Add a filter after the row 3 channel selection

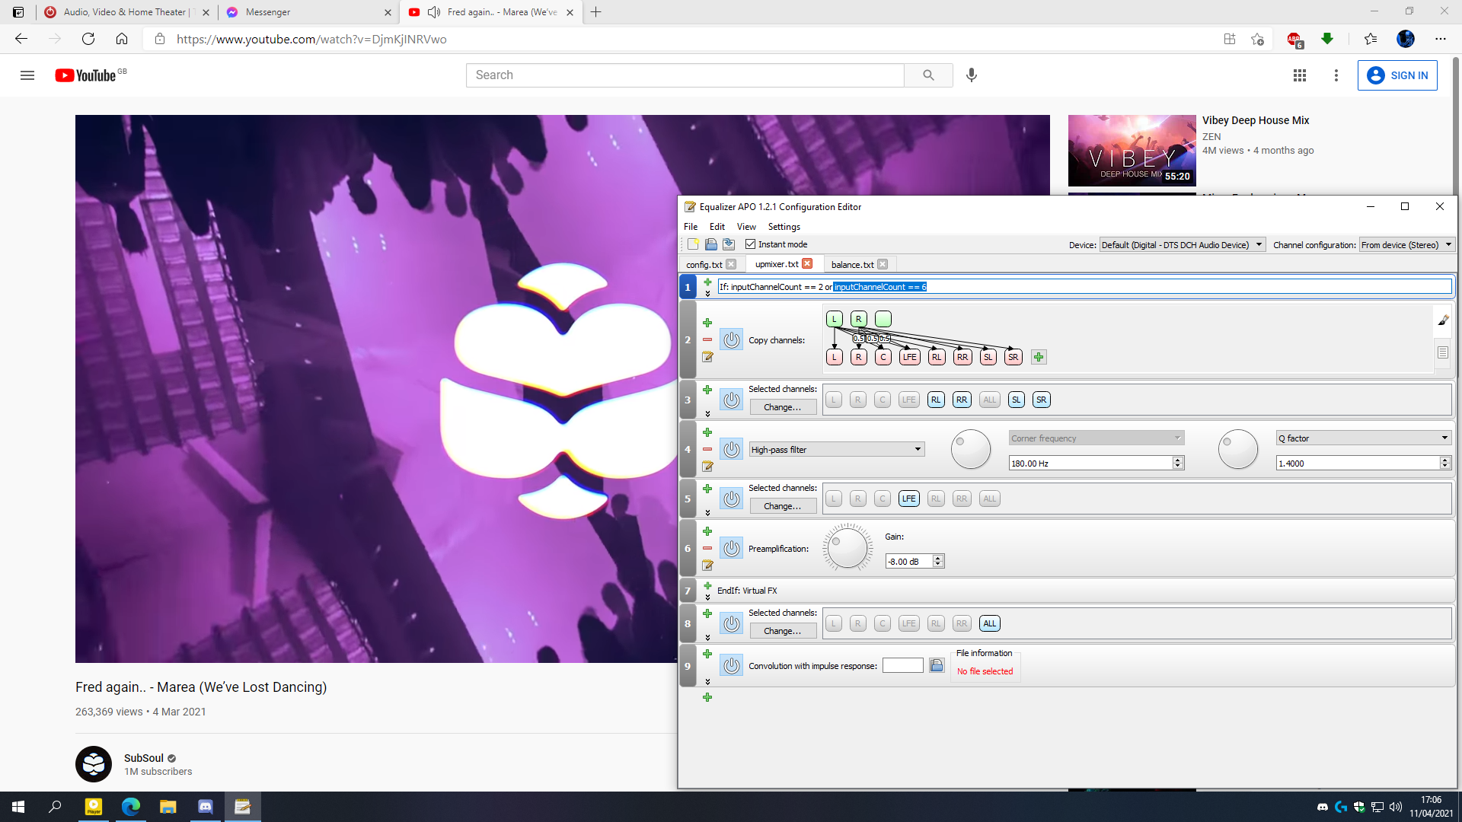[x=707, y=390]
